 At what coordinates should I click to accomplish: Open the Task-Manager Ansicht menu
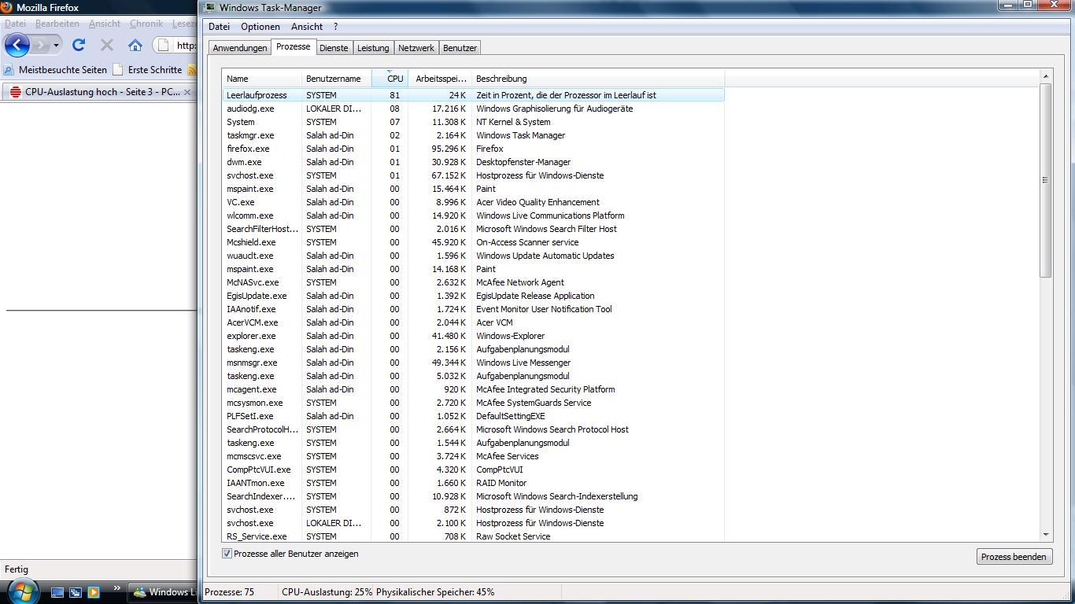click(307, 27)
